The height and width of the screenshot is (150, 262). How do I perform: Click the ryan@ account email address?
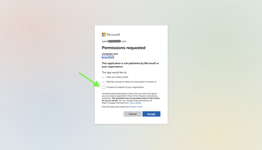(x=114, y=41)
